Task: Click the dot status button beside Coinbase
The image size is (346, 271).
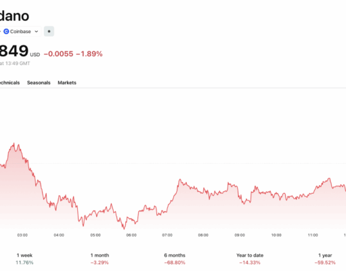Action: point(49,31)
